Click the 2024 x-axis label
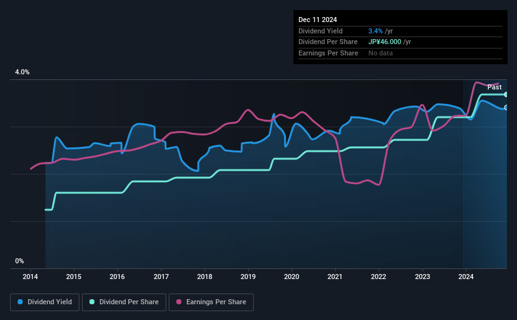The height and width of the screenshot is (320, 517). click(466, 277)
